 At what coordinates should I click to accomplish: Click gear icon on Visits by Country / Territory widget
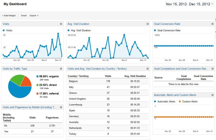coord(147,69)
